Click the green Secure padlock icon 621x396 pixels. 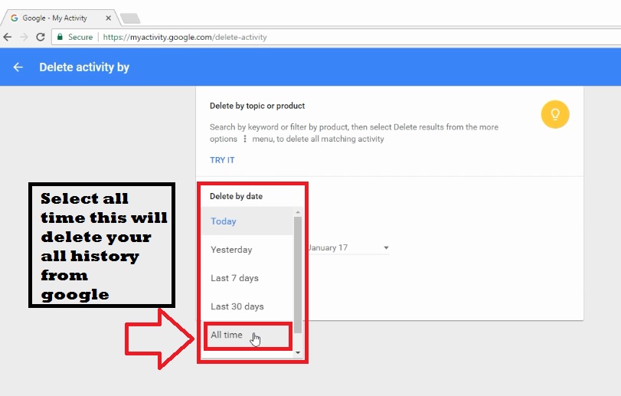(x=60, y=37)
